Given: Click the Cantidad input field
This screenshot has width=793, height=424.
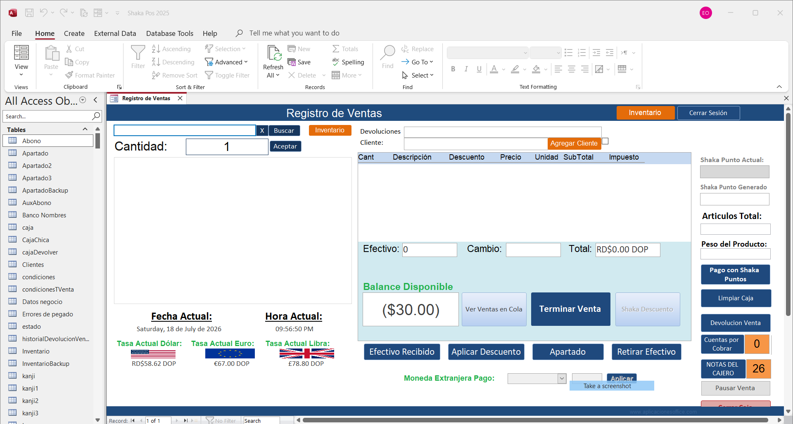Looking at the screenshot, I should 227,146.
